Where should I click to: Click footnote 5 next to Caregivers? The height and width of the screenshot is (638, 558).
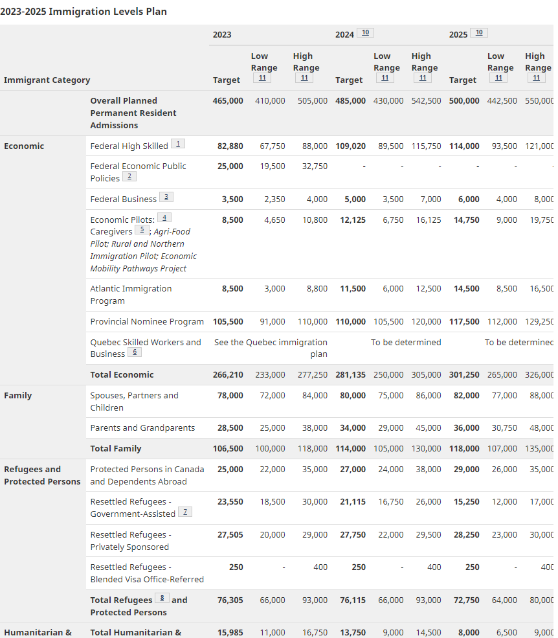point(142,231)
